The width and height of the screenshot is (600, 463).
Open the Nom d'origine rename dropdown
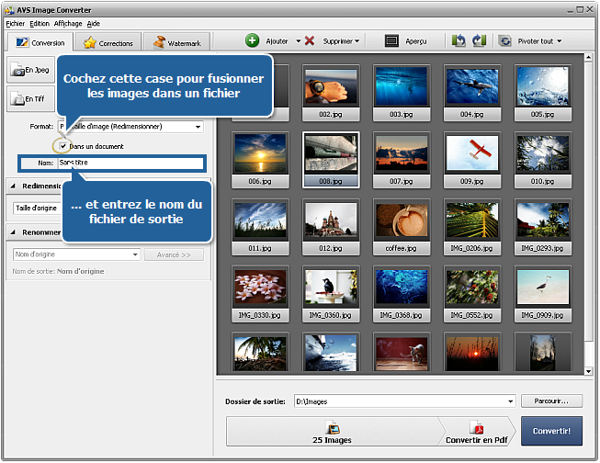tap(135, 254)
